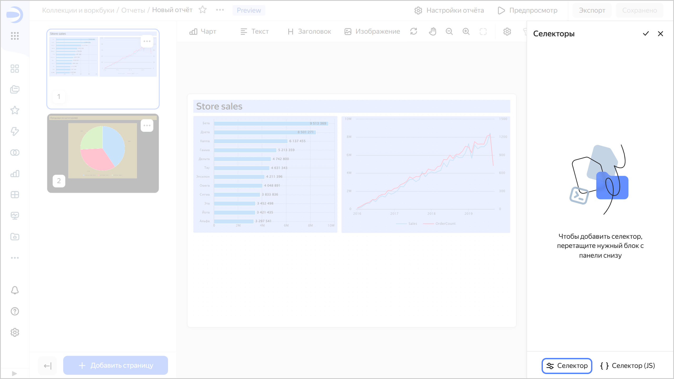Open page settings gear in toolbar
This screenshot has height=379, width=674.
(507, 32)
